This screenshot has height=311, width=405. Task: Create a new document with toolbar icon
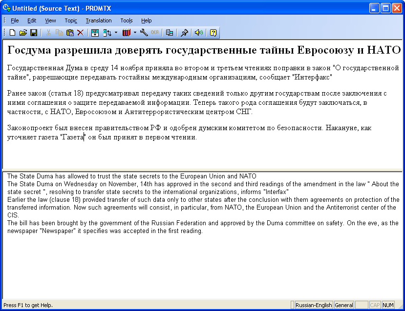[x=13, y=33]
